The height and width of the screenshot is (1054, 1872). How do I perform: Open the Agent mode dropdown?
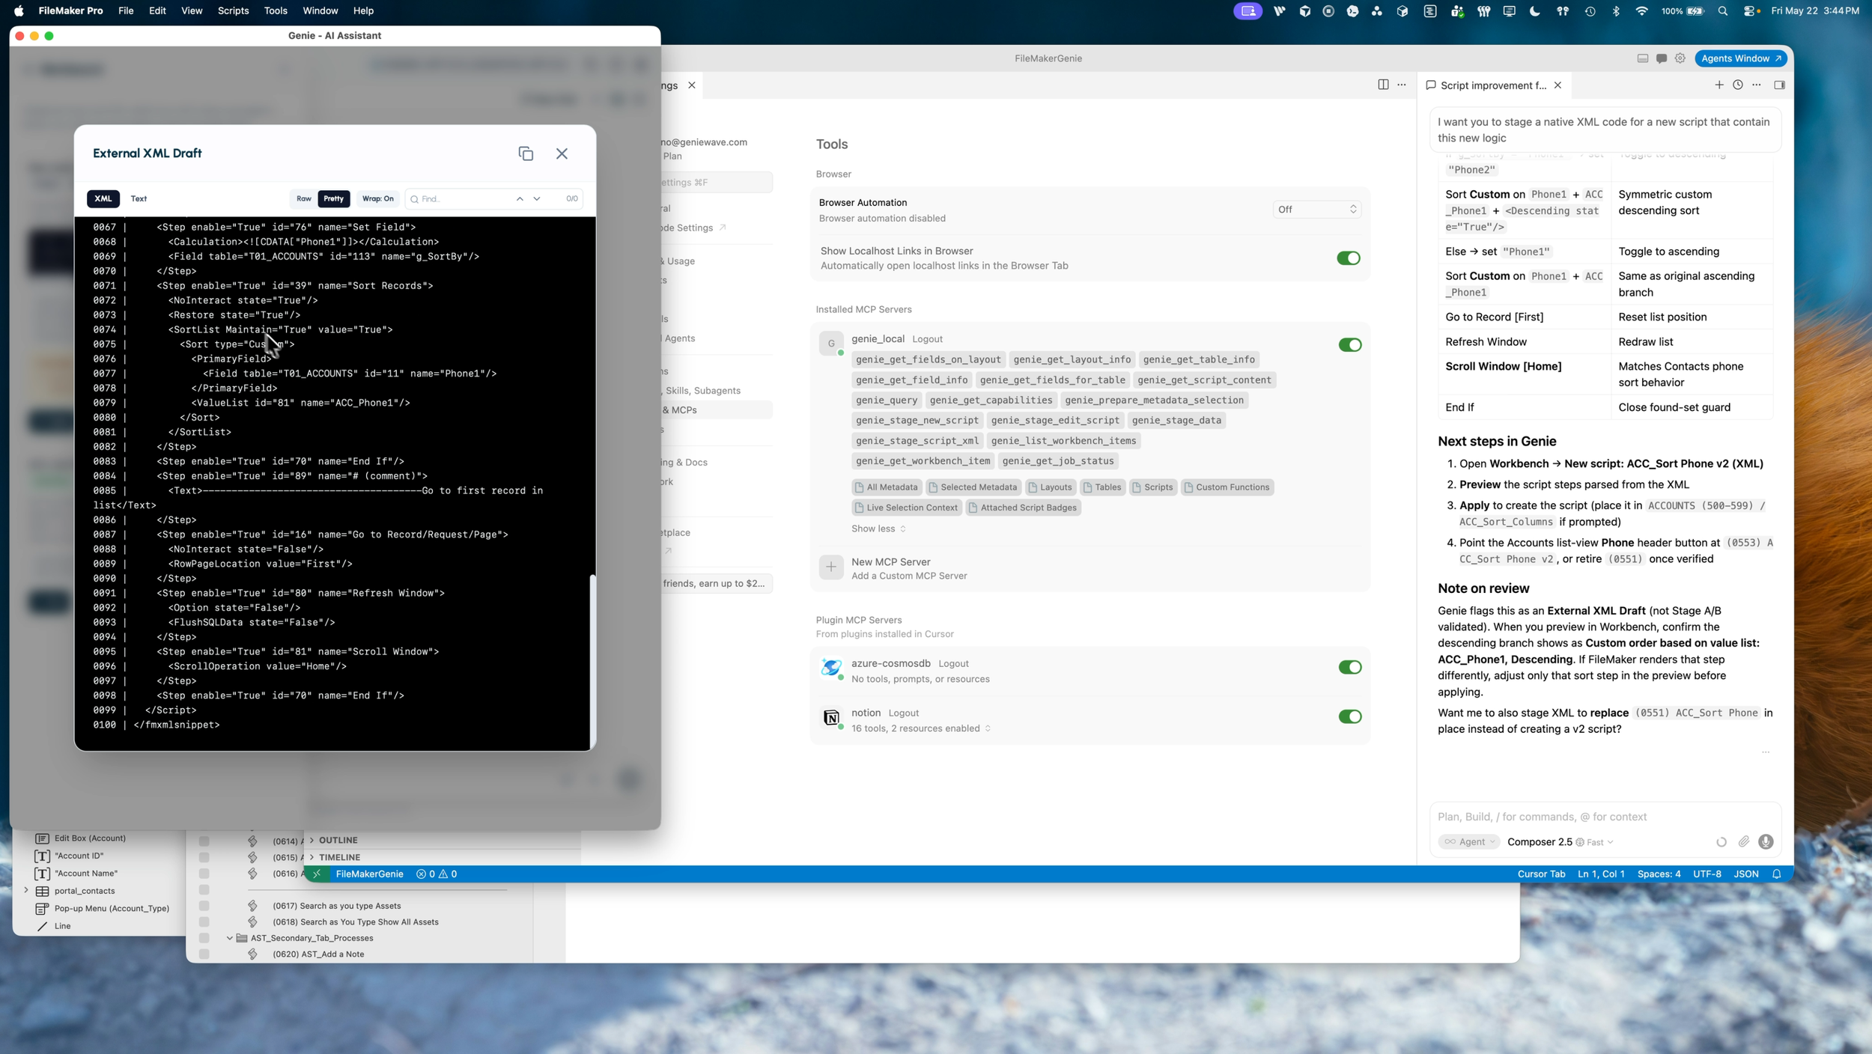(1469, 842)
